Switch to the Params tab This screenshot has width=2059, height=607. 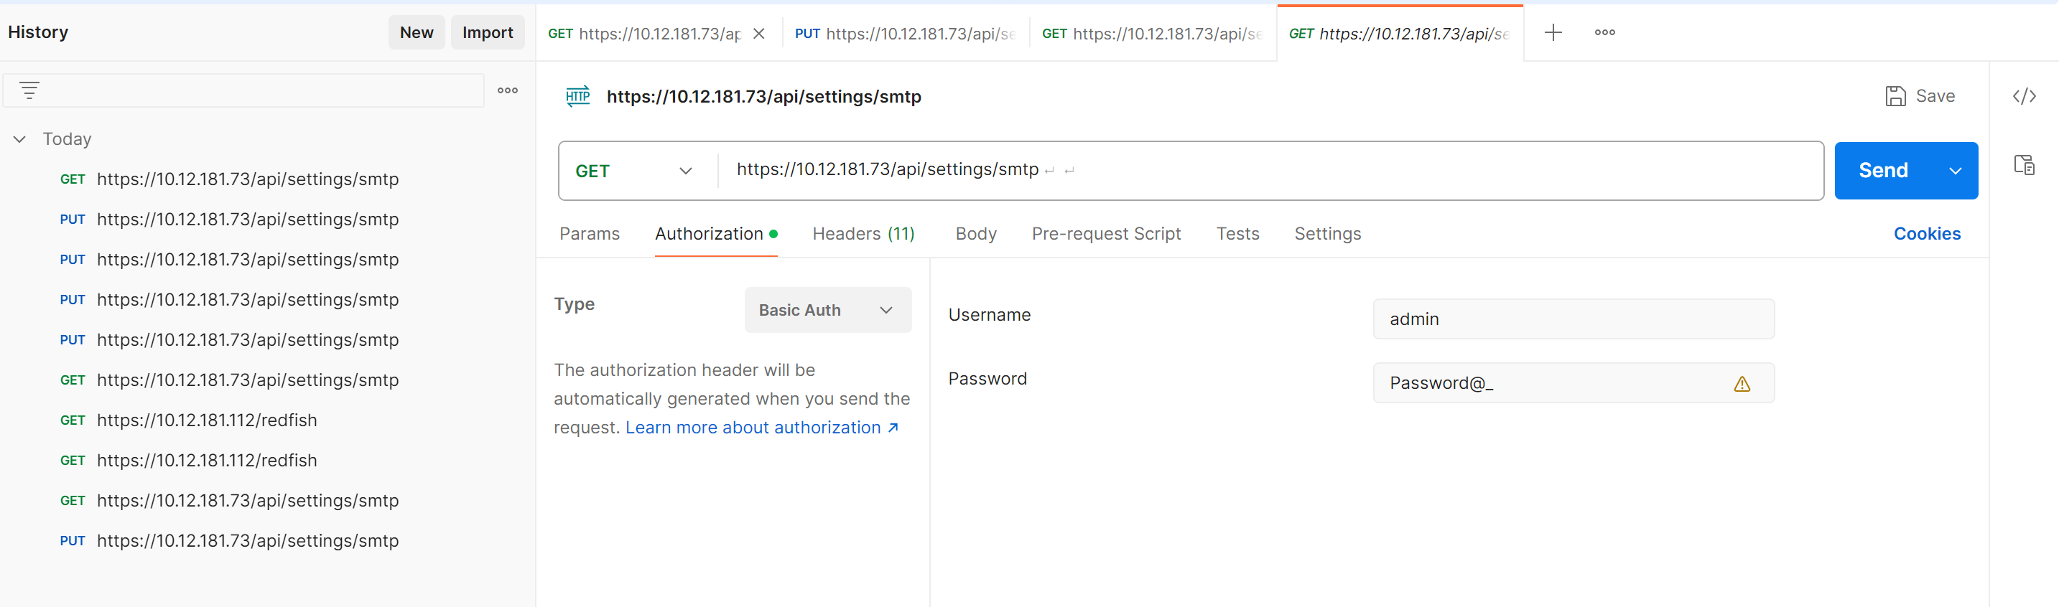pos(589,234)
